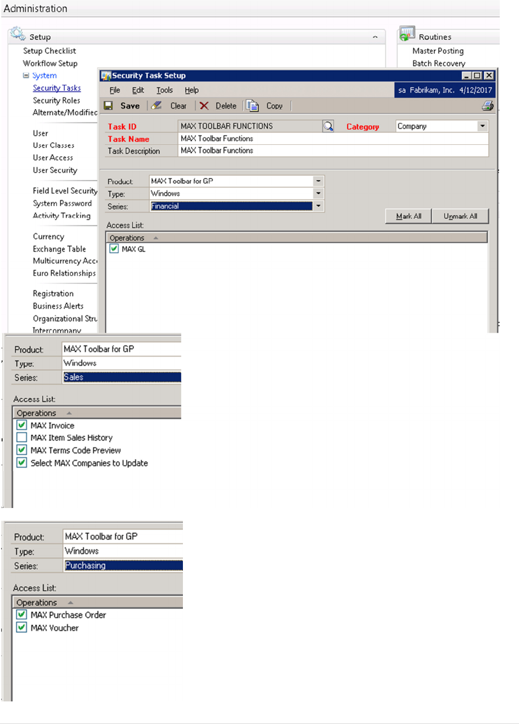Sort by the Operations column header of the MAX GL list
Screen dimensions: 519x724
pyautogui.click(x=296, y=238)
